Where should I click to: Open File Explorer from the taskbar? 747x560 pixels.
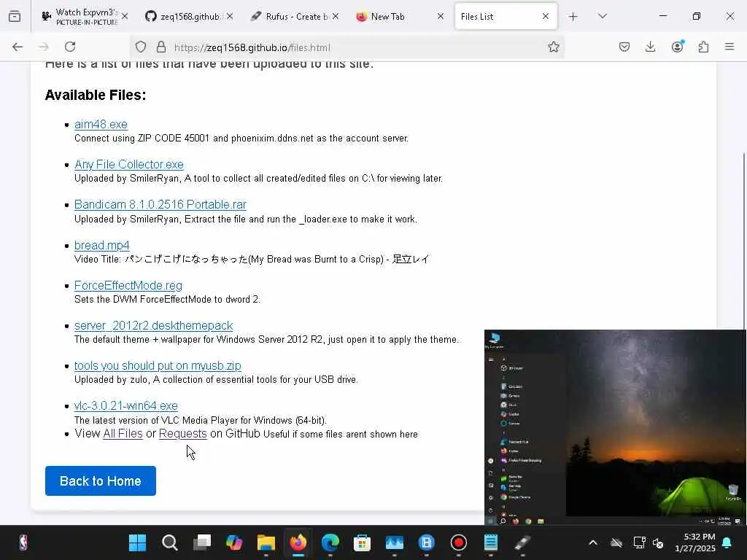[x=266, y=542]
